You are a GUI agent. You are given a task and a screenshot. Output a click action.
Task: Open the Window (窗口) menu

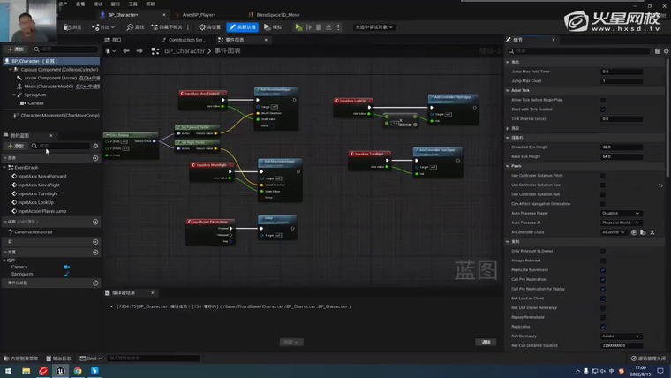tap(116, 4)
